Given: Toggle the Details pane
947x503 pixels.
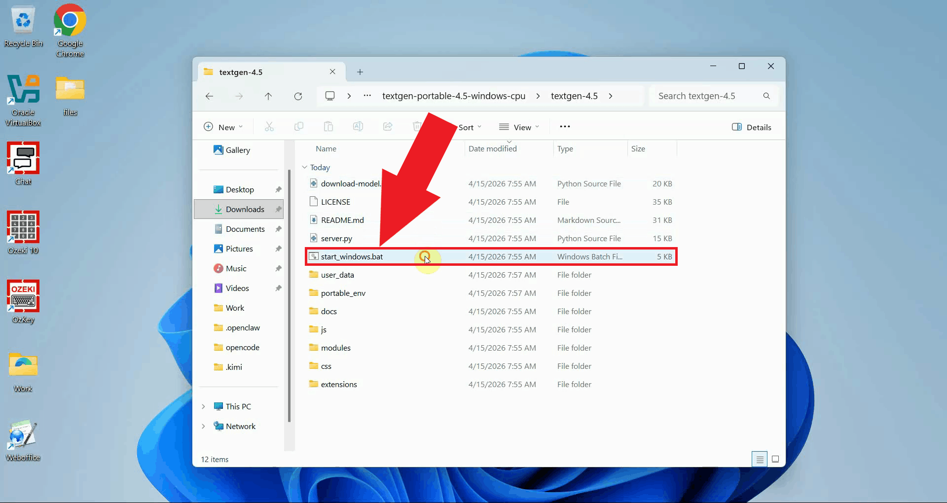Looking at the screenshot, I should [x=752, y=127].
